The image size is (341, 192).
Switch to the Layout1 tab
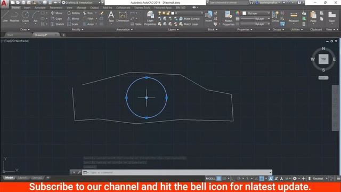[23, 178]
